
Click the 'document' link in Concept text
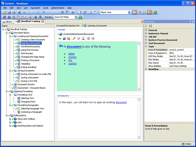(x=74, y=47)
